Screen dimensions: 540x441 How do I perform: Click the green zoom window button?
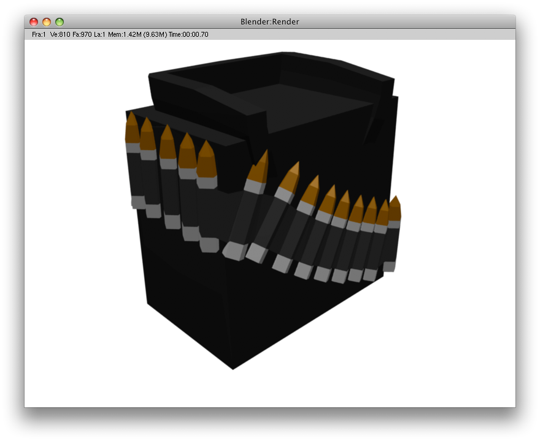[60, 22]
